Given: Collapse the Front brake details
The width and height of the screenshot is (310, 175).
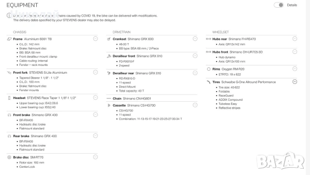Looking at the screenshot, I should coord(95,114).
